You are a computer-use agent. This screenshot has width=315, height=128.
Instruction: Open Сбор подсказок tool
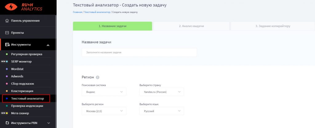click(22, 84)
